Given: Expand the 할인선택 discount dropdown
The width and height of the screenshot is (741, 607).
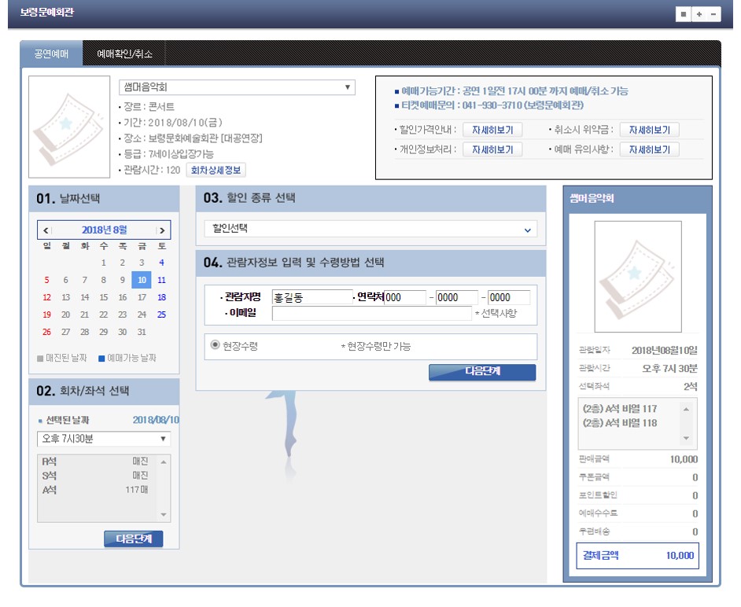Looking at the screenshot, I should click(370, 229).
